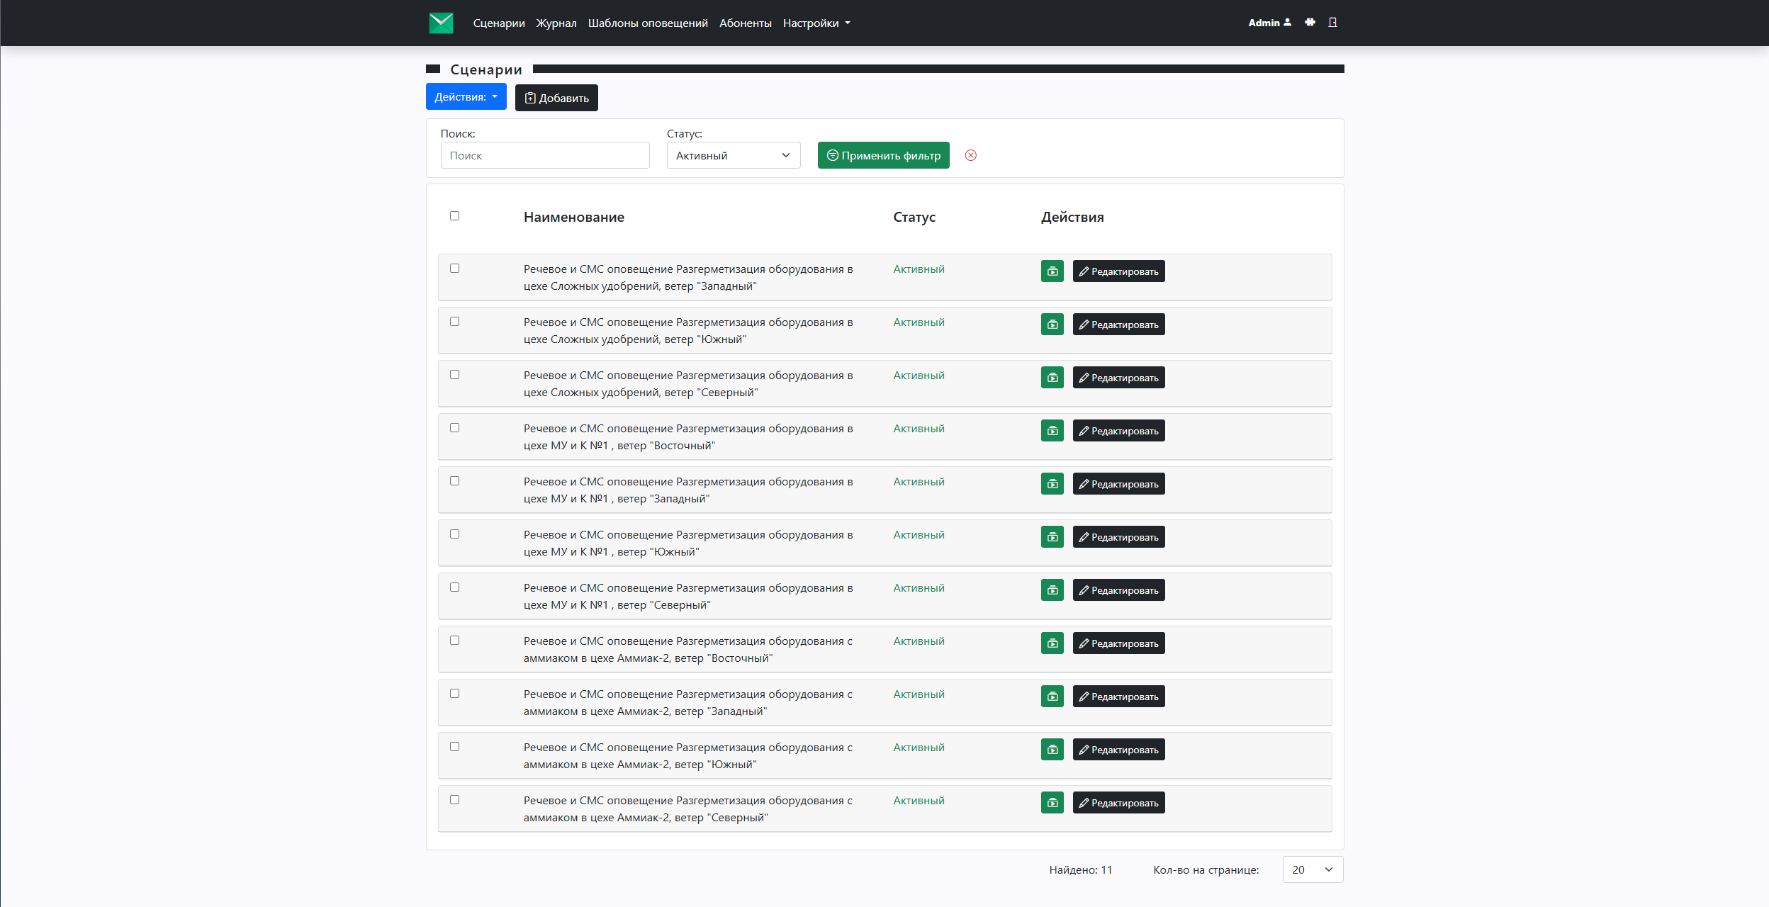1769x907 pixels.
Task: Edit scenario Аммиак-2 ветер "Западный"
Action: [1118, 697]
